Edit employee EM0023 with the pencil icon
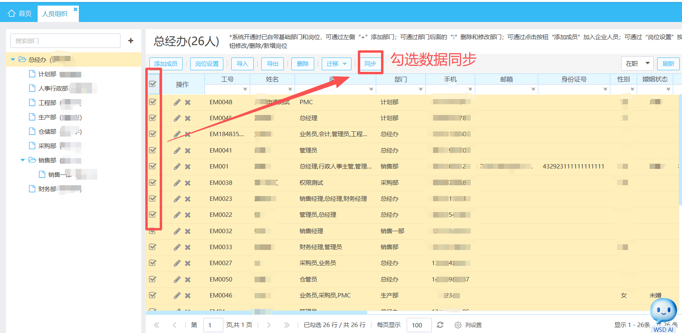The height and width of the screenshot is (333, 682). (177, 199)
